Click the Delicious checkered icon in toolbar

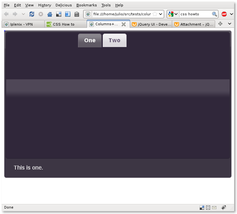tap(59, 14)
